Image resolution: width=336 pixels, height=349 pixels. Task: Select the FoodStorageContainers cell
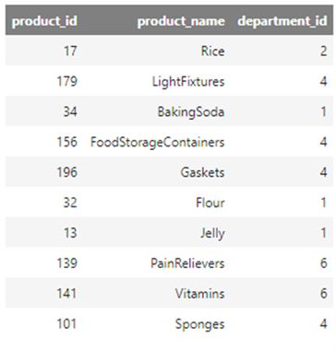157,142
